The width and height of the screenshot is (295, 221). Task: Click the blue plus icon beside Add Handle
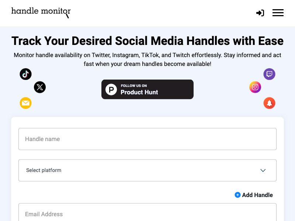click(x=237, y=195)
